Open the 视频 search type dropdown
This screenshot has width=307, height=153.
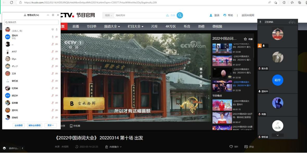tap(109, 15)
